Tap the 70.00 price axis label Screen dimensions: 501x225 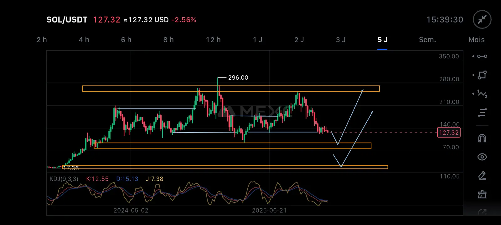(x=451, y=147)
